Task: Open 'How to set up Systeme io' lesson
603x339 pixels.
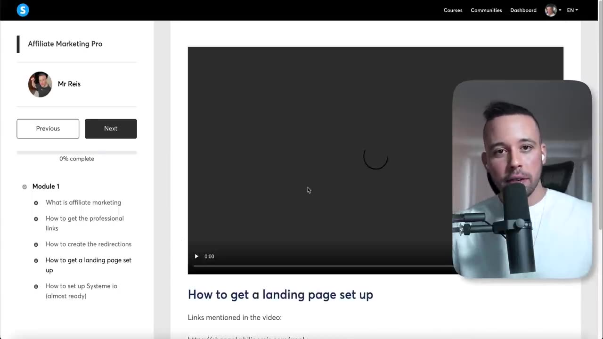Action: click(x=81, y=291)
